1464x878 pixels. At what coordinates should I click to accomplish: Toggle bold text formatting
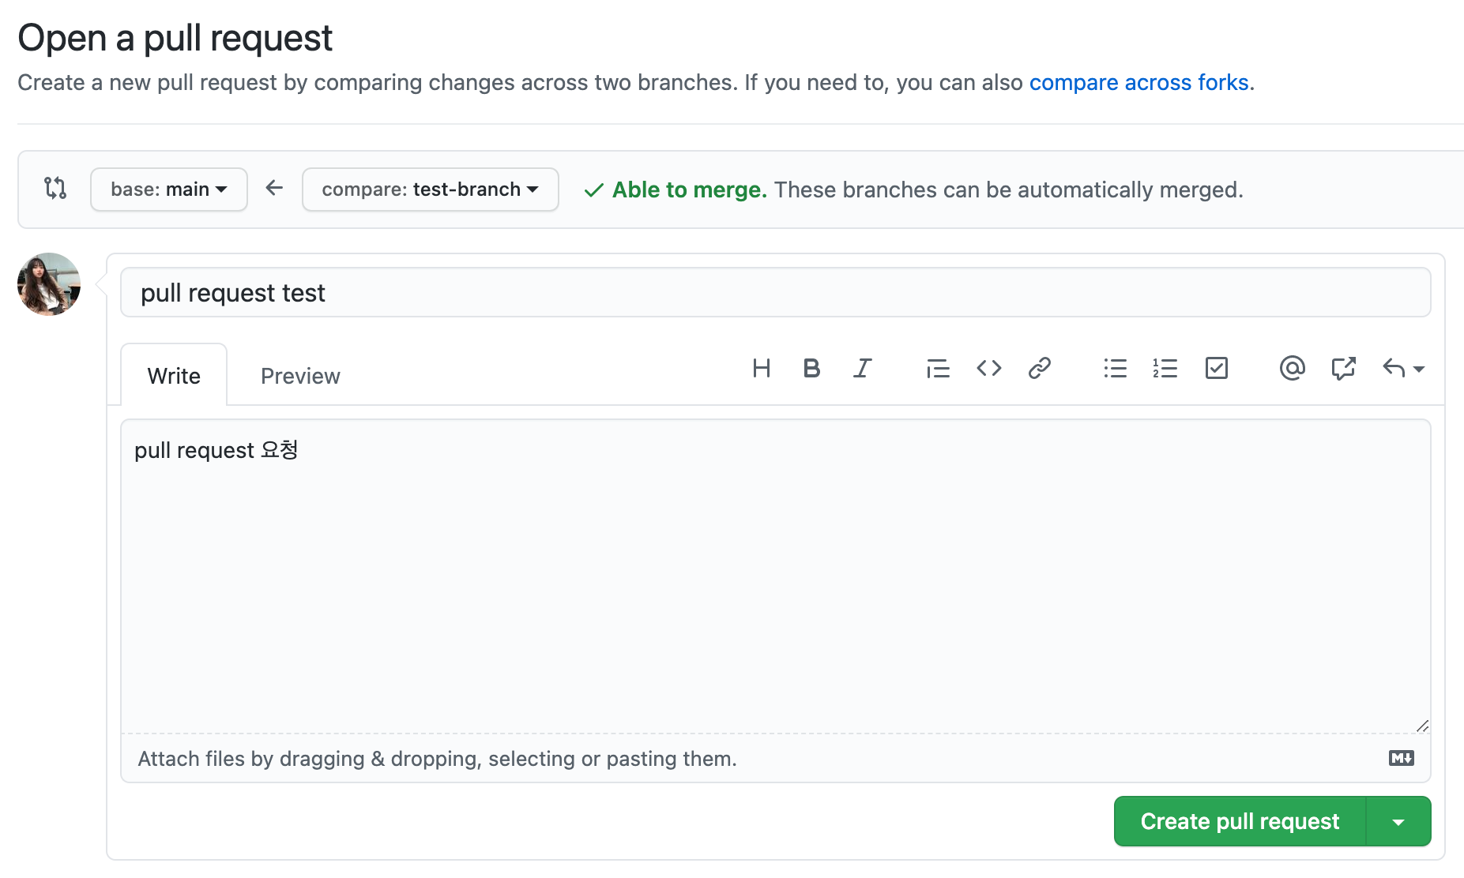pyautogui.click(x=811, y=368)
